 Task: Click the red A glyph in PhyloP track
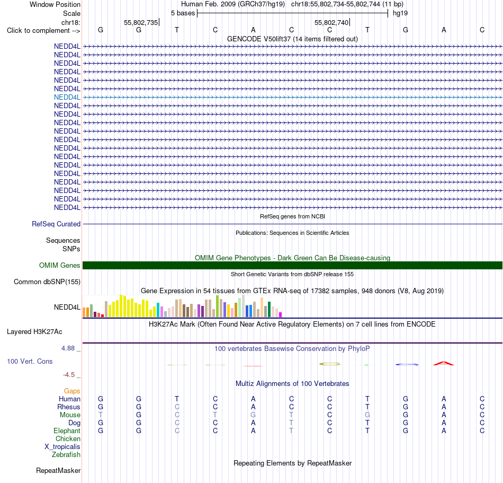(x=444, y=364)
